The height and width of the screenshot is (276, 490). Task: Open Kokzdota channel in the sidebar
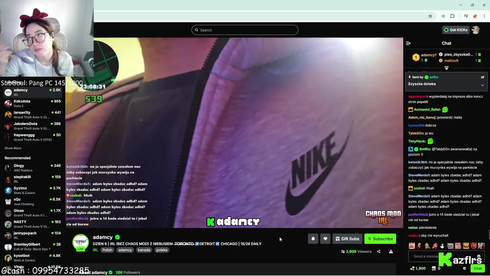pos(33,103)
